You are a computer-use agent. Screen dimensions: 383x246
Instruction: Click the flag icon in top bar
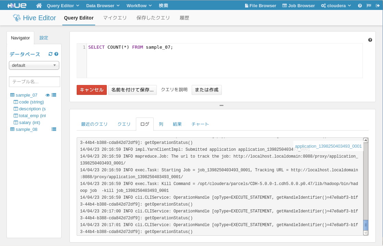coord(369,5)
